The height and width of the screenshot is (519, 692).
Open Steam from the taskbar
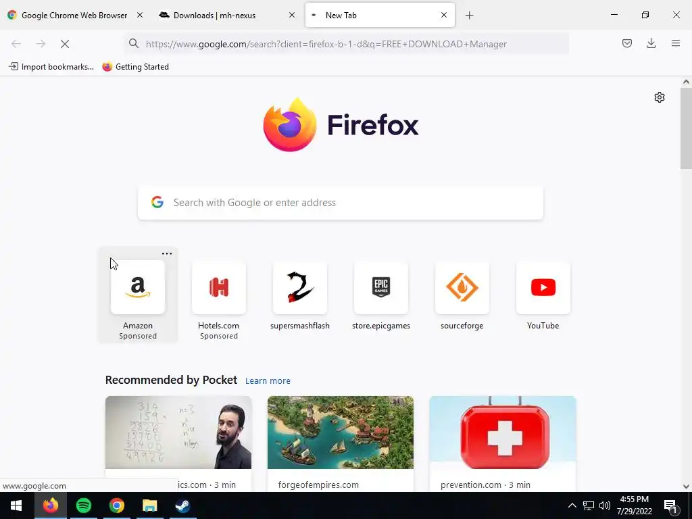182,505
